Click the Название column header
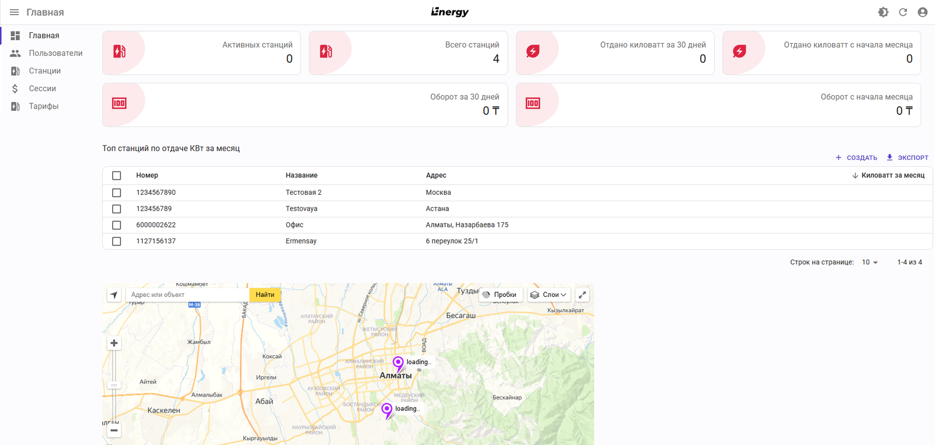Screen dimensions: 935x445 (x=302, y=176)
